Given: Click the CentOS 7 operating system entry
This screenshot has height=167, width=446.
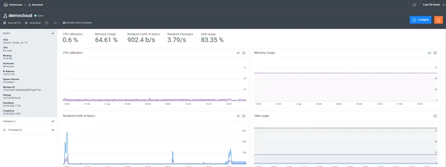Looking at the screenshot, I should pyautogui.click(x=15, y=43).
